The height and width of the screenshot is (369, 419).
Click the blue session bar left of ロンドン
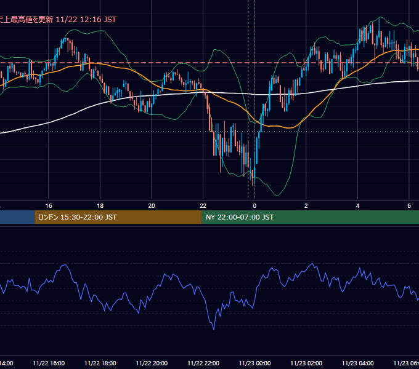click(17, 217)
